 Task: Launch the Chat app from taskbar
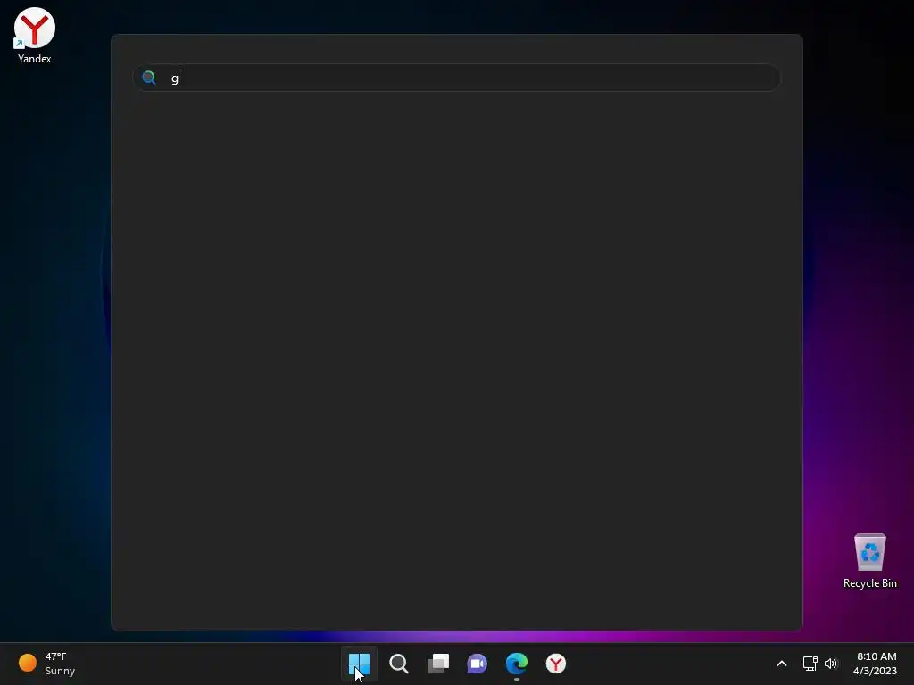click(477, 664)
